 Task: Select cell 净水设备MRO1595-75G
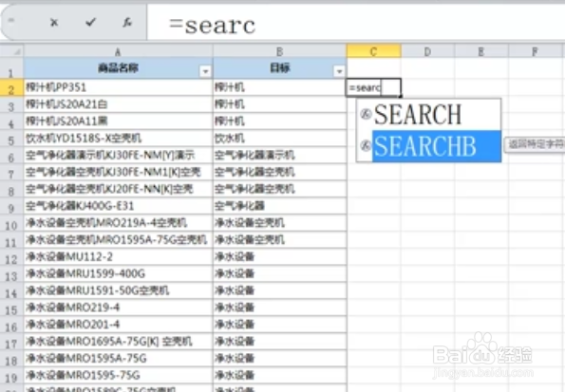pos(118,375)
